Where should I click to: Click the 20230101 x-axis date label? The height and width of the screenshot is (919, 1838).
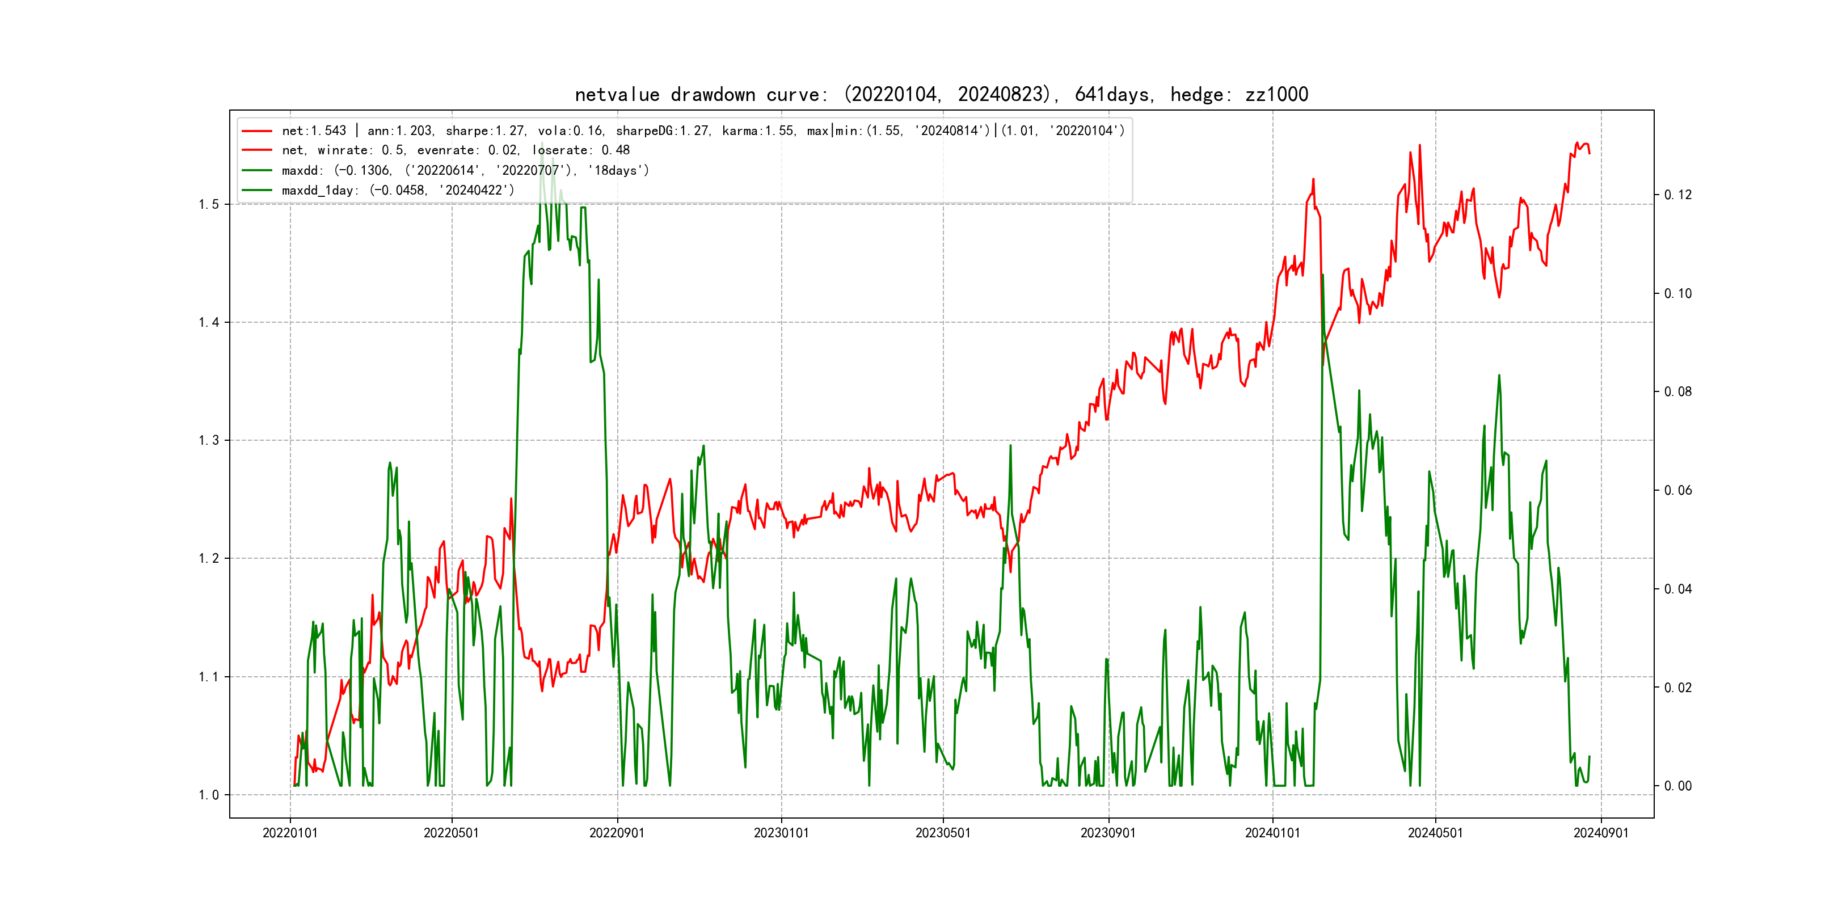pyautogui.click(x=781, y=833)
